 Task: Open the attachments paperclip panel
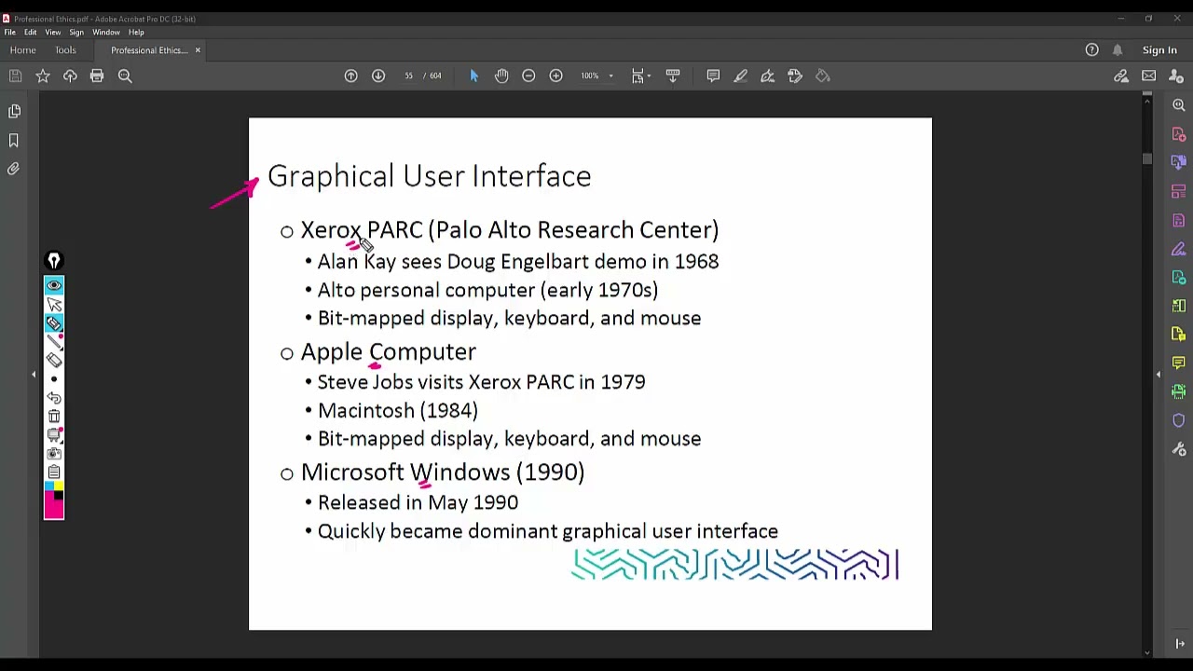click(x=14, y=169)
